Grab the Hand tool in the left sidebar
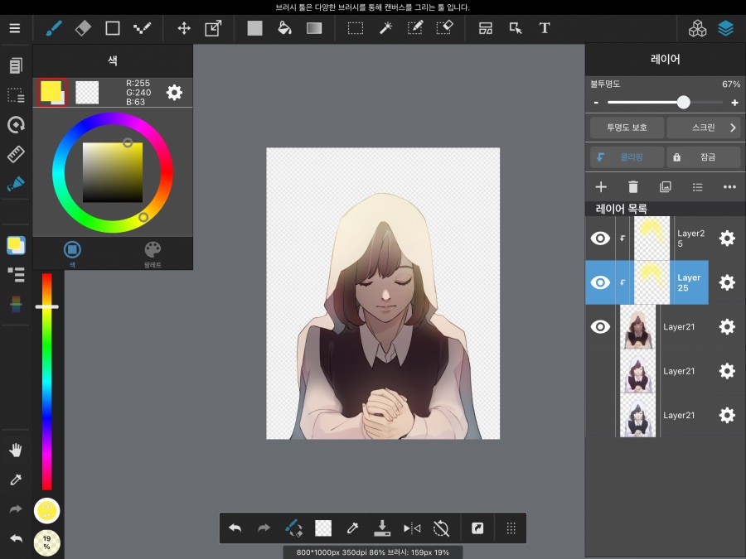Image resolution: width=746 pixels, height=559 pixels. 14,449
